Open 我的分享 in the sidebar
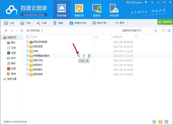Screen dimensions: 173x125 (x=10, y=79)
